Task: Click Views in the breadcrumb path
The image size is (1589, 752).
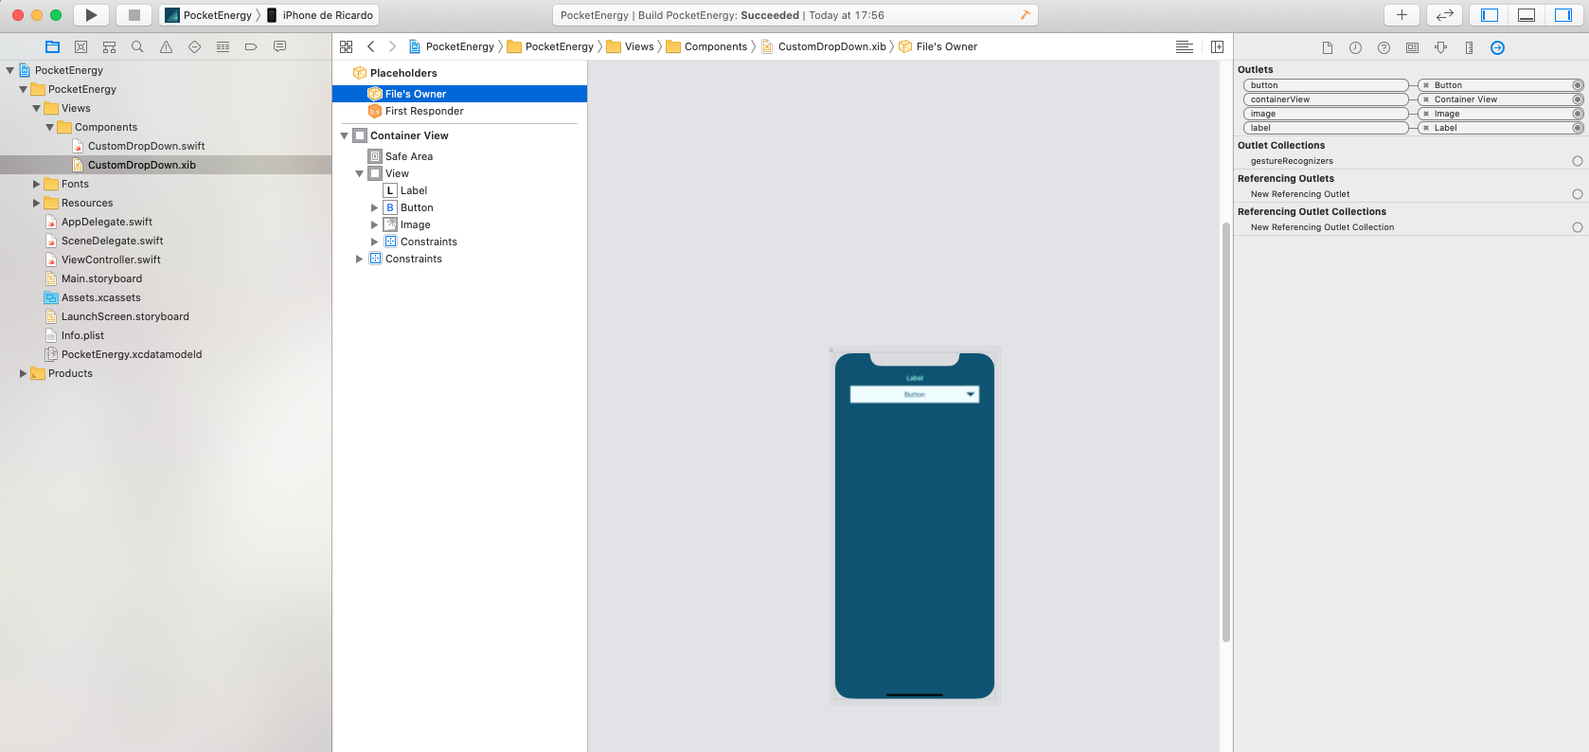Action: pos(639,46)
